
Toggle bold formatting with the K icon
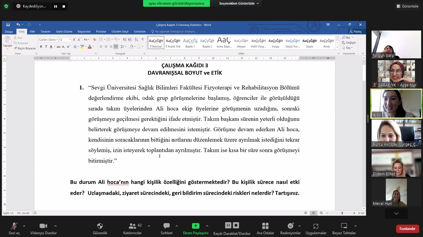[41, 46]
